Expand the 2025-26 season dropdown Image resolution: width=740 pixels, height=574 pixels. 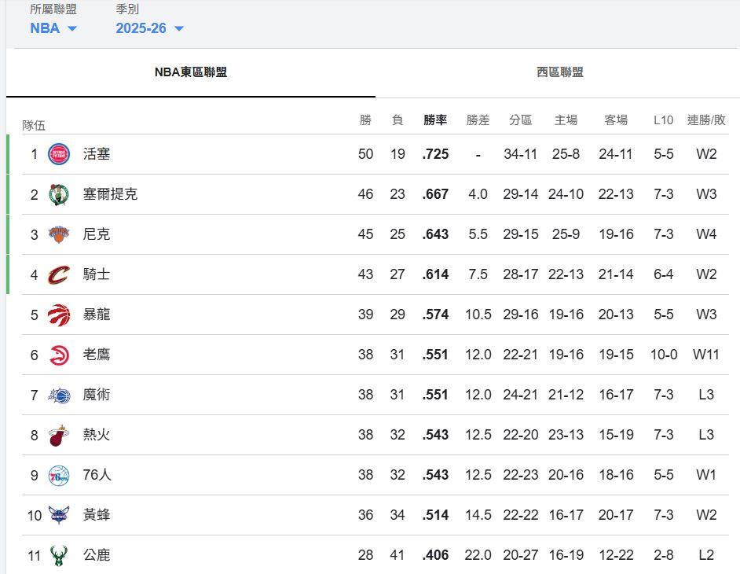[x=149, y=28]
